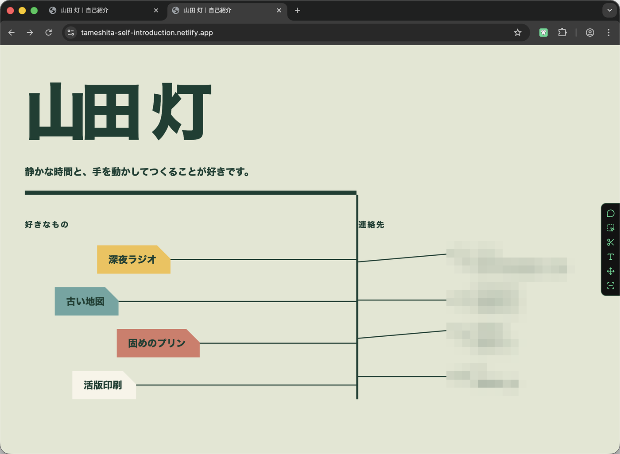Click the comment bubble tool in side toolbar

coord(610,214)
